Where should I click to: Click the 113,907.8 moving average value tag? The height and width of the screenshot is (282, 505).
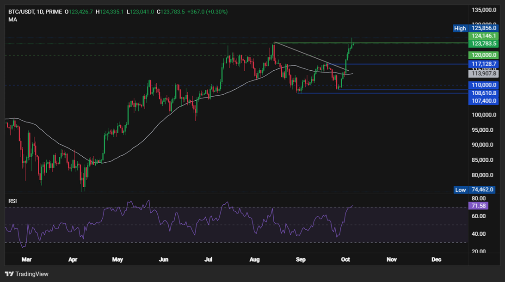pos(484,74)
